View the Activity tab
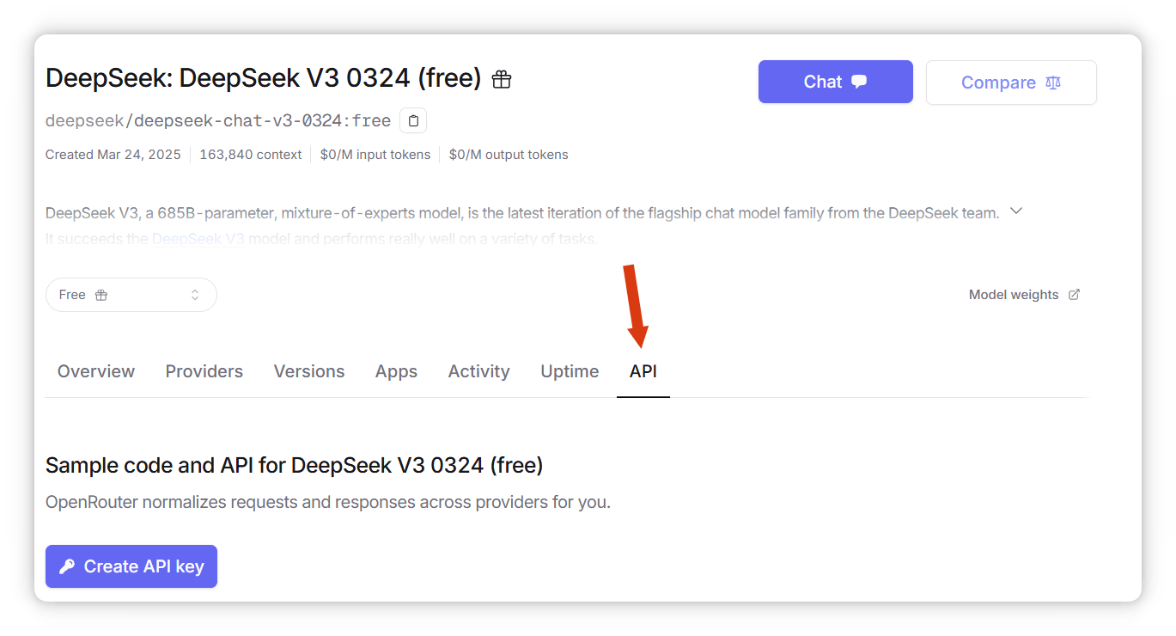The width and height of the screenshot is (1176, 636). pyautogui.click(x=479, y=371)
